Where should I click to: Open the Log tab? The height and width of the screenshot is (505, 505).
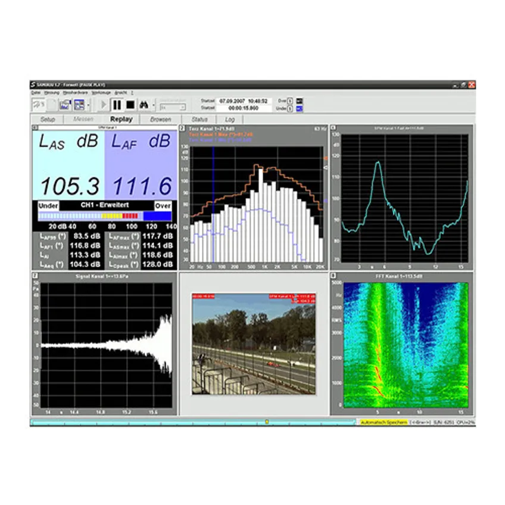(x=230, y=119)
